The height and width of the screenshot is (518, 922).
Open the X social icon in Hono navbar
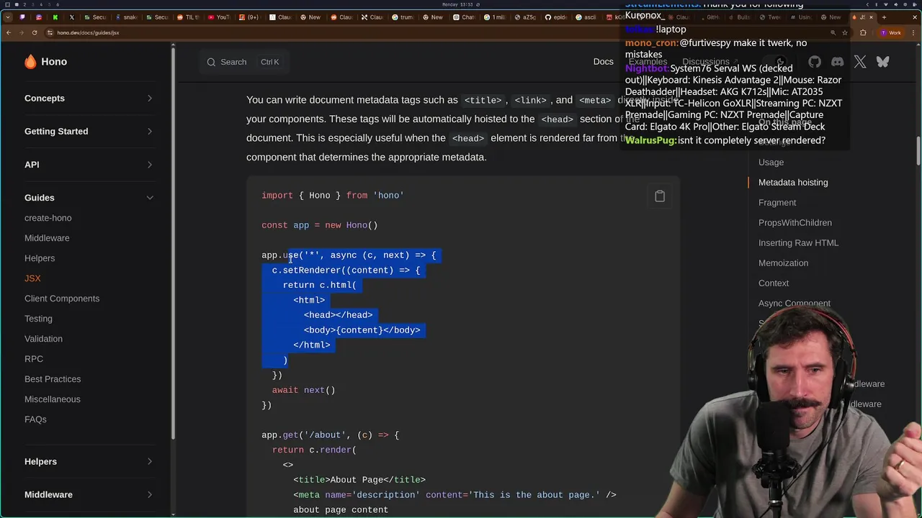[860, 62]
